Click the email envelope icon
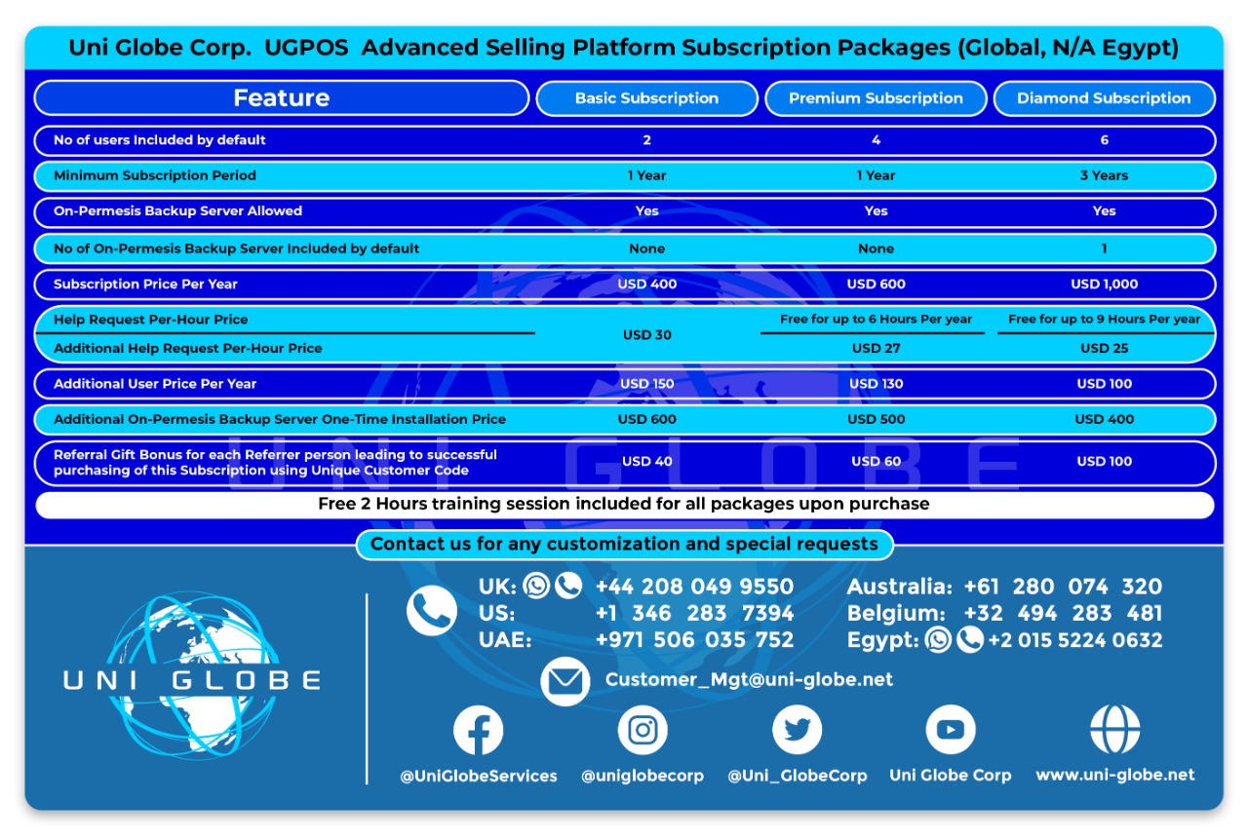This screenshot has width=1248, height=836. pyautogui.click(x=563, y=679)
